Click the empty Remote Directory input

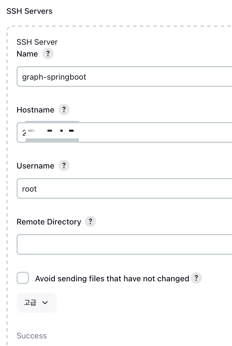pos(124,244)
